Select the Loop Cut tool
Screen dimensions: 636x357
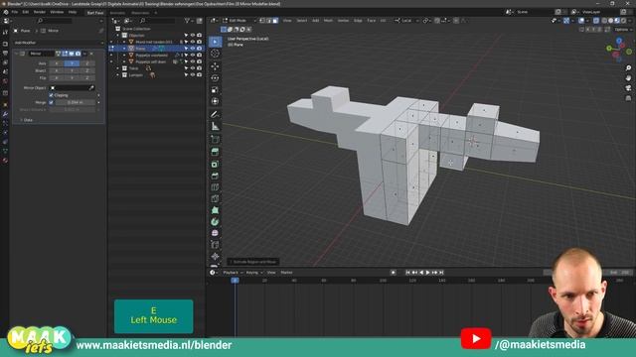pos(215,187)
